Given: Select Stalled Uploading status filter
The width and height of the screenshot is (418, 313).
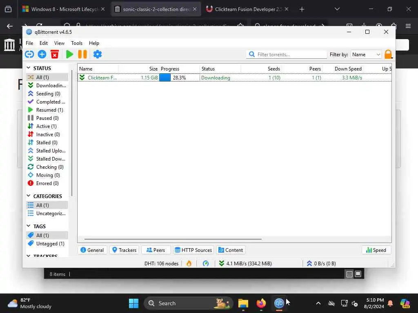Looking at the screenshot, I should pos(47,151).
